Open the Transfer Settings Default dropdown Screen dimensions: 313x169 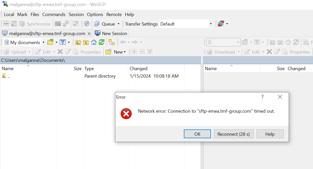[x=210, y=24]
